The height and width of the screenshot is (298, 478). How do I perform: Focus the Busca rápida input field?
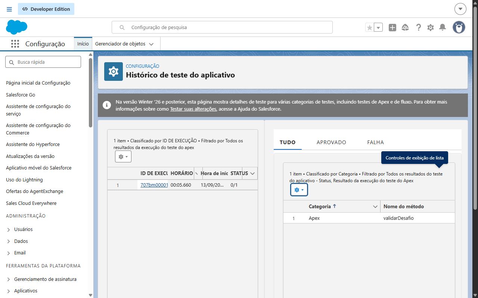pyautogui.click(x=43, y=62)
